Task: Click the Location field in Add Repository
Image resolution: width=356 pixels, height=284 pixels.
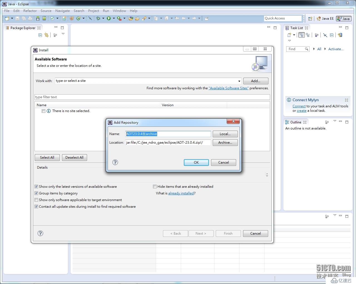Action: (x=168, y=143)
